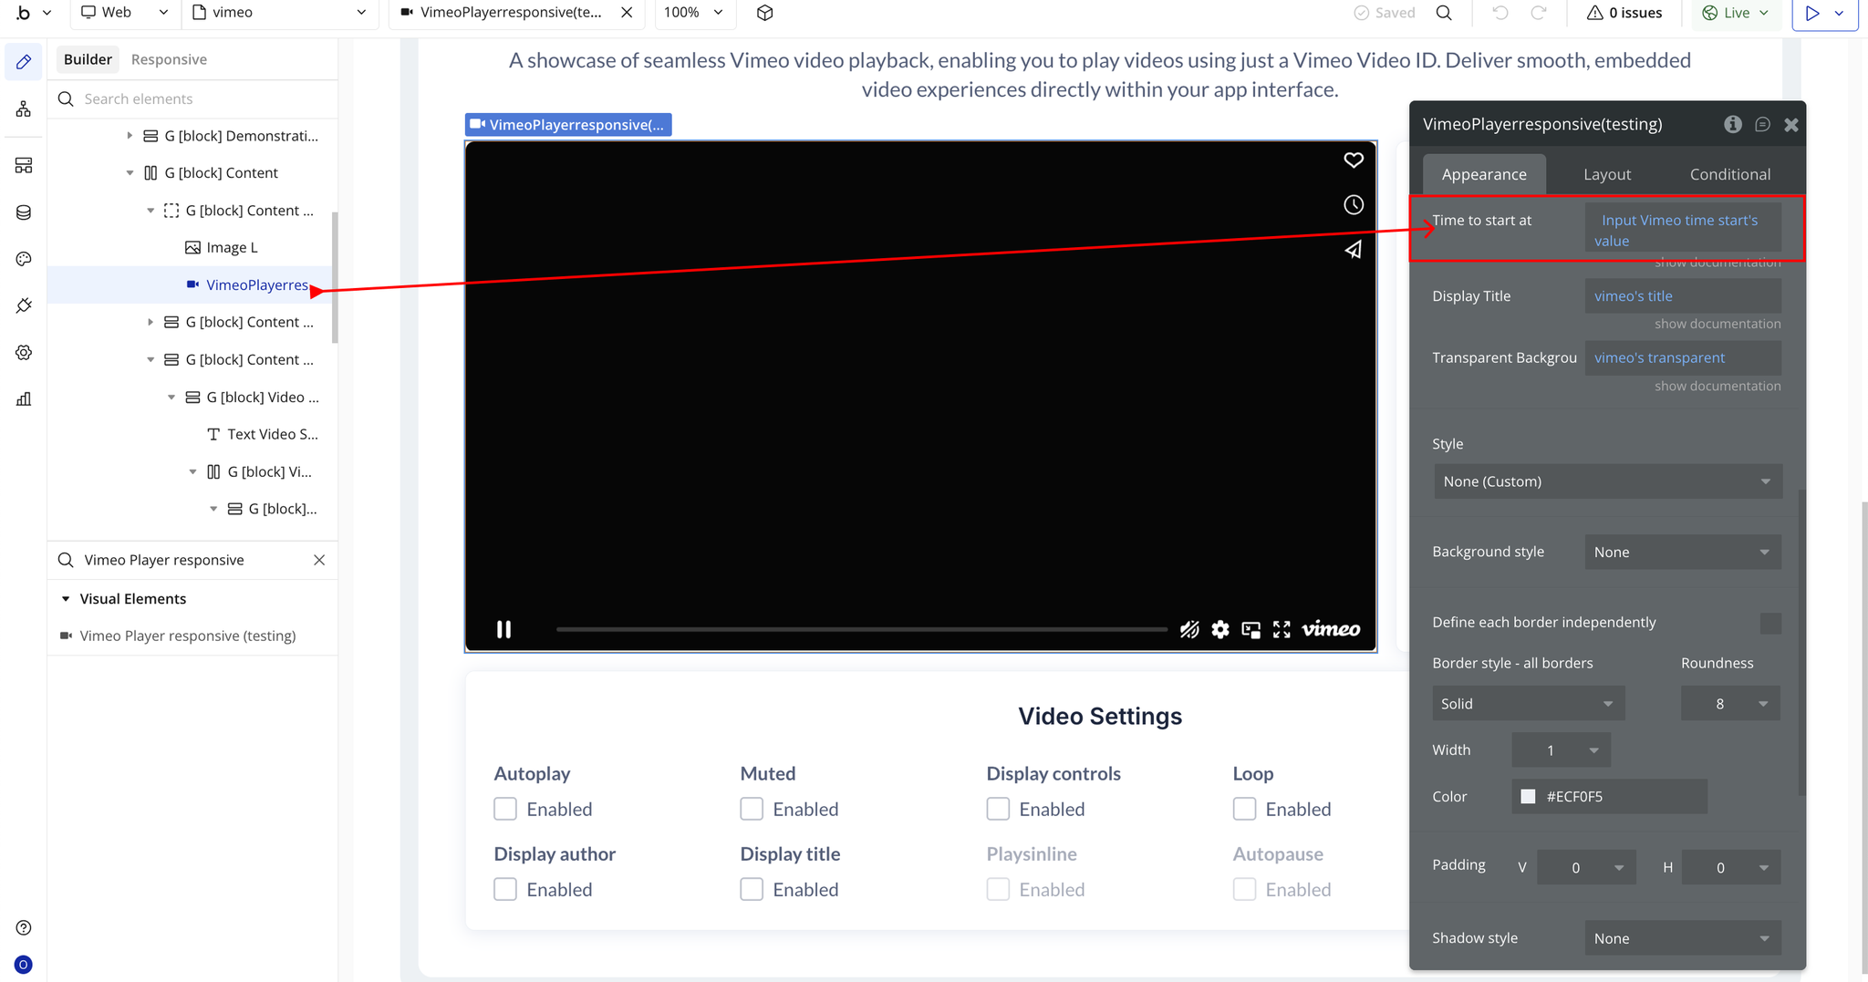The height and width of the screenshot is (982, 1868).
Task: Click the Vimeo share paper-plane icon
Action: click(x=1354, y=249)
